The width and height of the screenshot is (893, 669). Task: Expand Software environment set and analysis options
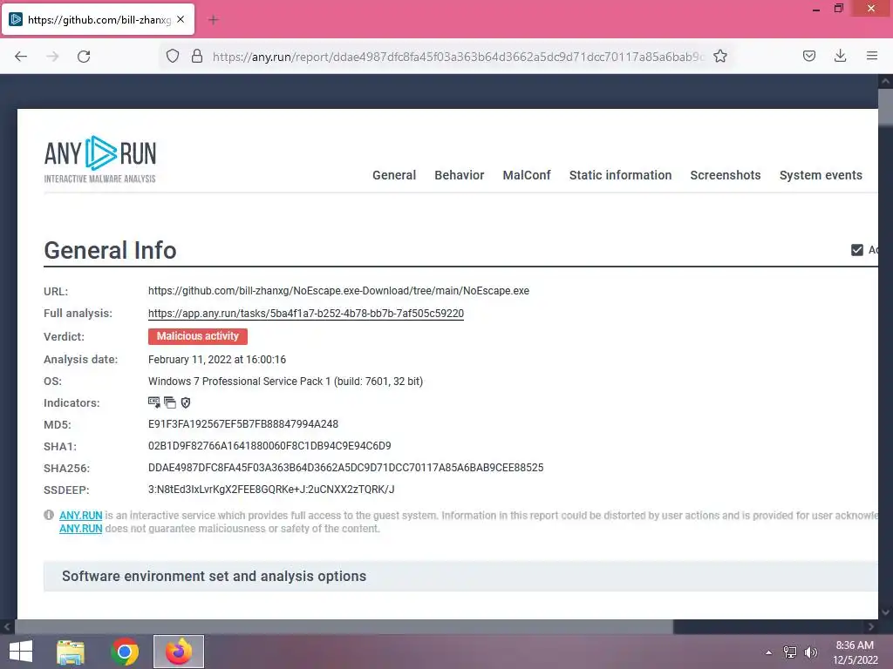(x=460, y=577)
